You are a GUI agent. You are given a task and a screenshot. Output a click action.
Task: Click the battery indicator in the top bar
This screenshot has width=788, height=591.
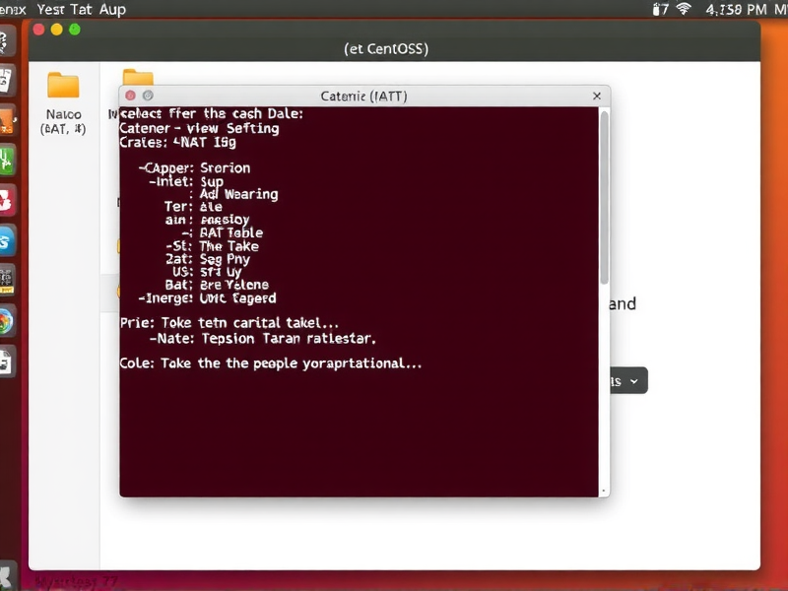click(x=654, y=9)
